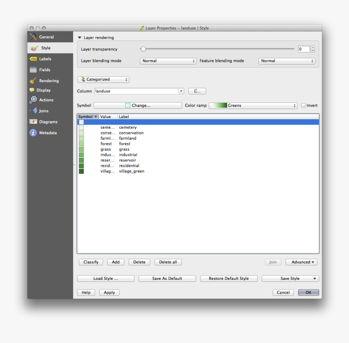This screenshot has width=349, height=343.
Task: Open the Layer blending mode dropdown
Action: point(168,61)
